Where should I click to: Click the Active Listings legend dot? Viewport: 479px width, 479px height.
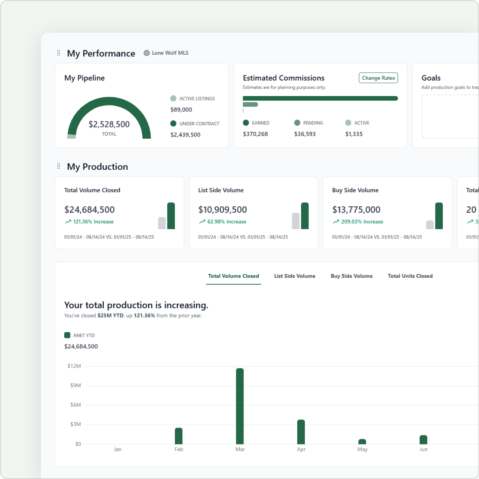pyautogui.click(x=173, y=98)
